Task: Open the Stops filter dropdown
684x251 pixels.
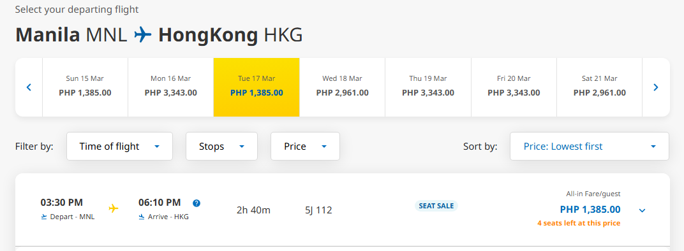Action: point(221,147)
